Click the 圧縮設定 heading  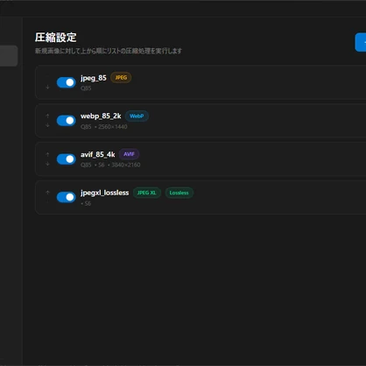[56, 38]
